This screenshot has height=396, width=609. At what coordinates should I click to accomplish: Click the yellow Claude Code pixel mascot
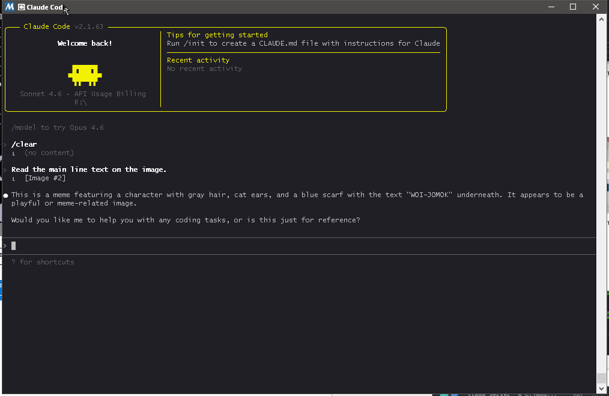point(85,75)
